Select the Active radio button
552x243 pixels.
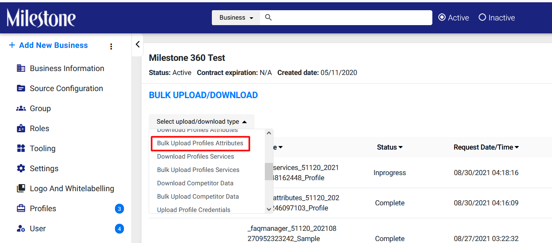coord(442,17)
